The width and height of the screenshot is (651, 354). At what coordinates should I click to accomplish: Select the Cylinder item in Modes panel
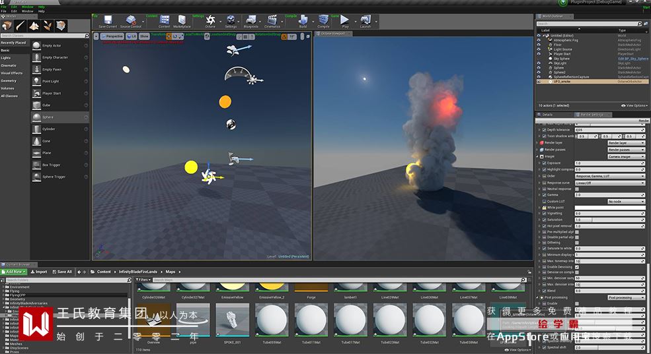60,129
